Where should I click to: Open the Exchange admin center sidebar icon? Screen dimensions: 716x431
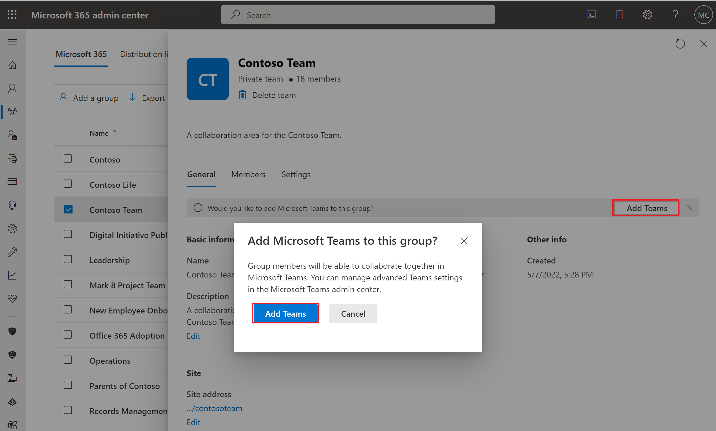pyautogui.click(x=12, y=425)
